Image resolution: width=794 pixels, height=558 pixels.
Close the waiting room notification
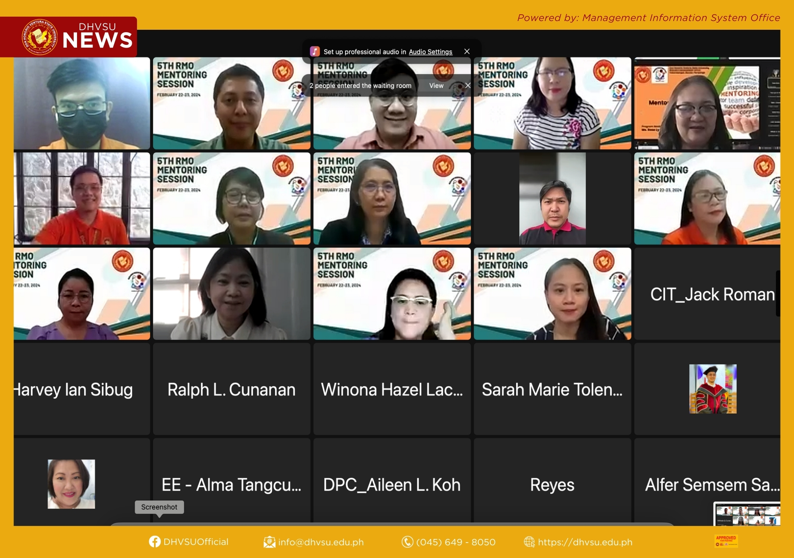pyautogui.click(x=468, y=85)
